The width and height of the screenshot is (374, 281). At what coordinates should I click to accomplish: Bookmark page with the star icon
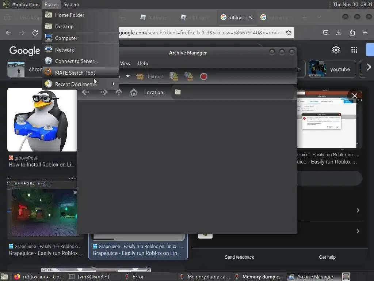click(289, 33)
